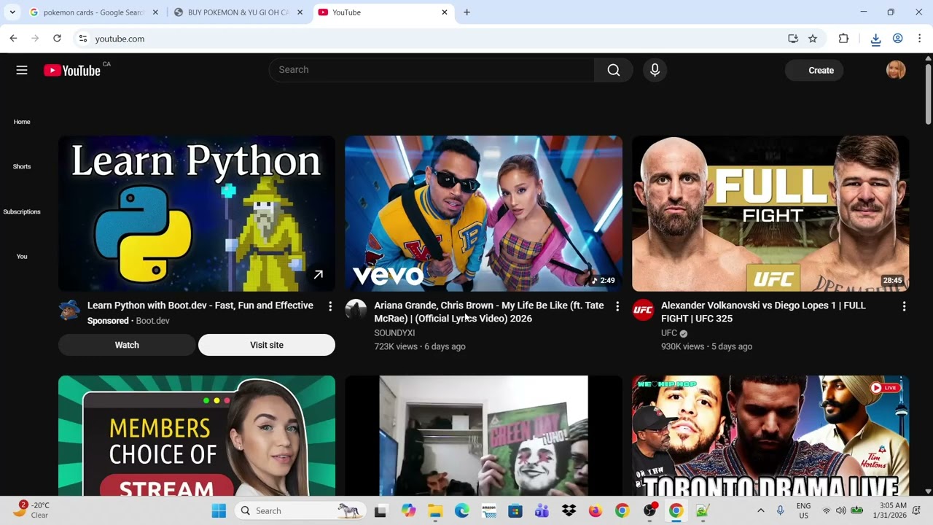Open the YouTube guide hamburger menu
The image size is (933, 525).
[x=22, y=70]
